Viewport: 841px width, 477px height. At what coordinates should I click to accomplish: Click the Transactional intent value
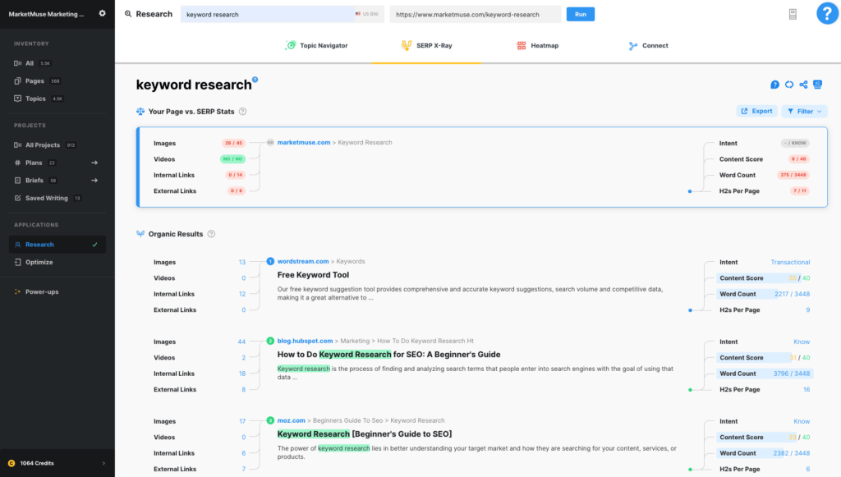click(x=790, y=262)
